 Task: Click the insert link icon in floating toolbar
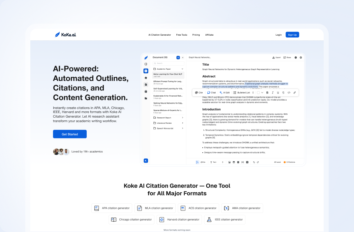click(x=294, y=92)
